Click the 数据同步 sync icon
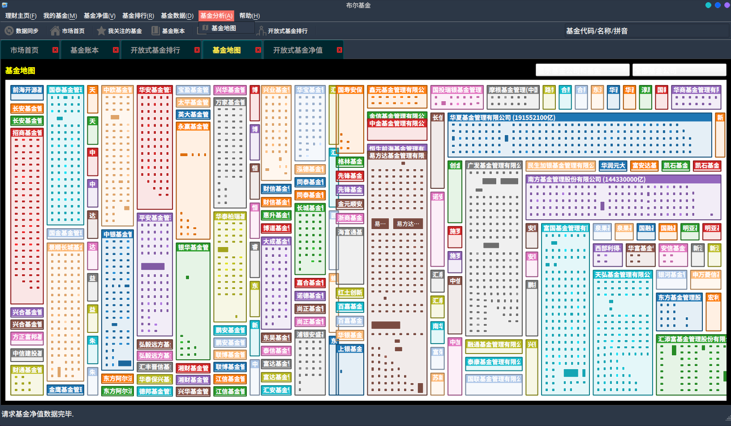The height and width of the screenshot is (426, 731). (9, 31)
